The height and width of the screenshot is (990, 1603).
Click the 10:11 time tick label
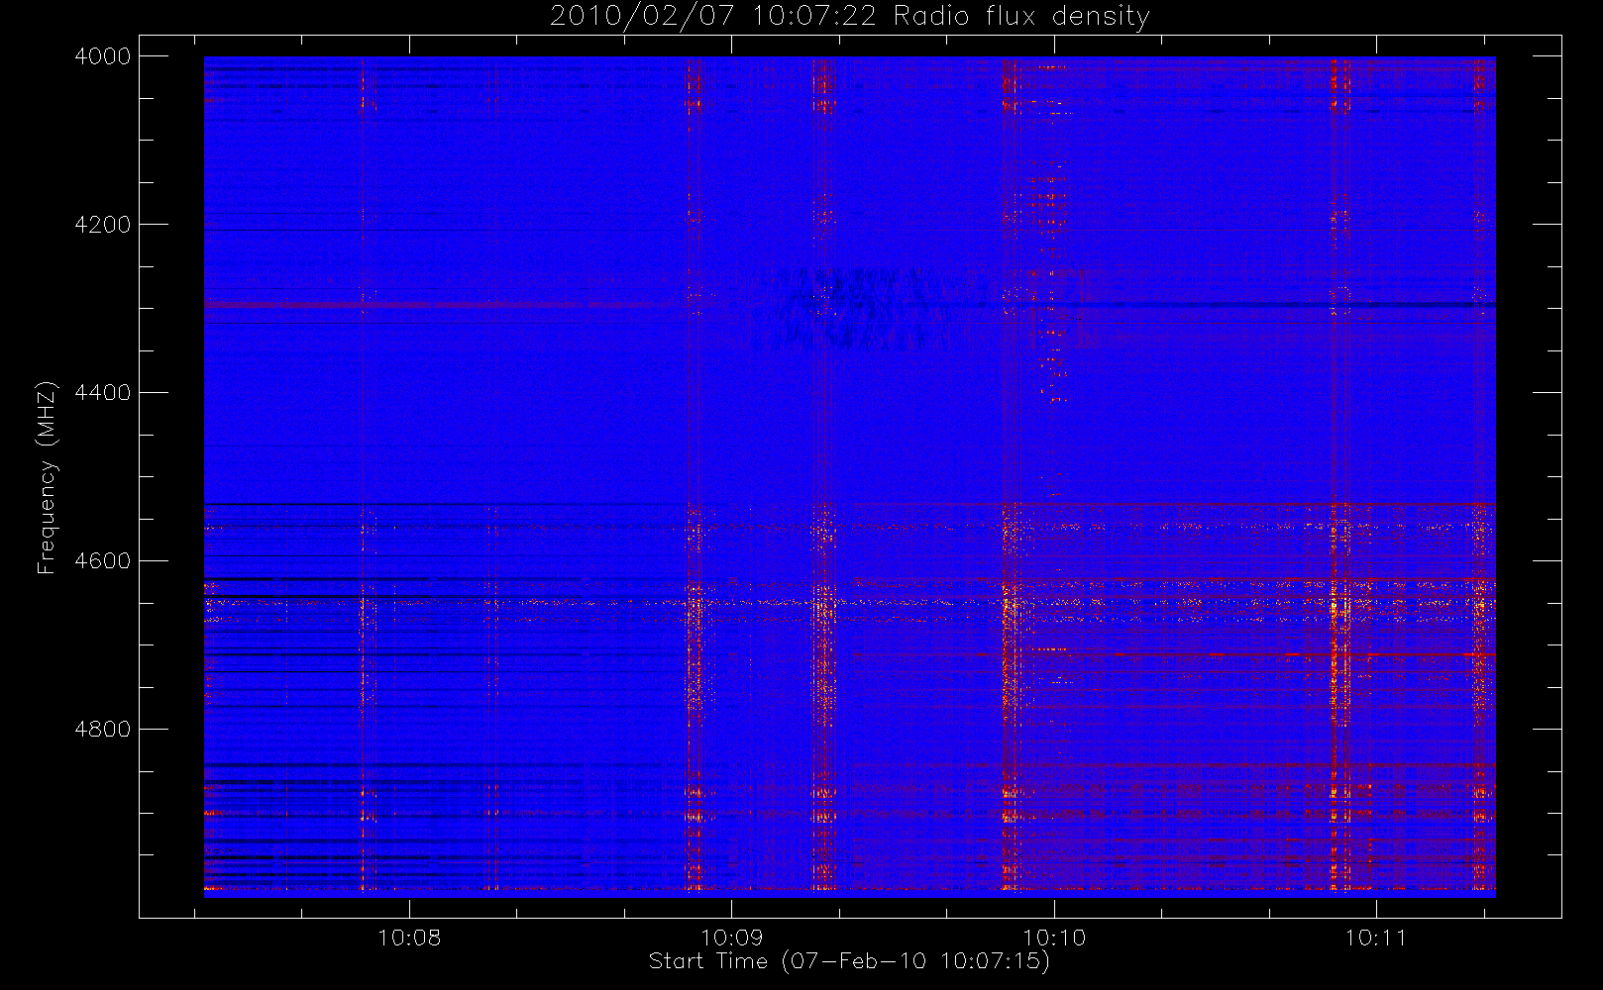pyautogui.click(x=1376, y=938)
